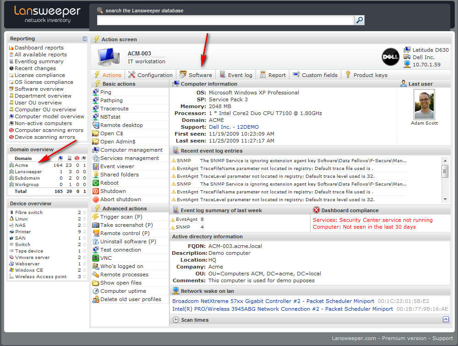Image resolution: width=458 pixels, height=346 pixels.
Task: Click the VNC eye icon
Action: point(96,258)
